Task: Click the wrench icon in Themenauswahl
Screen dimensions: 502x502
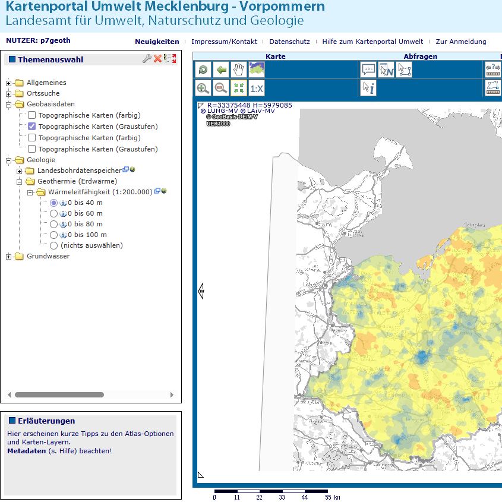Action: click(x=147, y=59)
